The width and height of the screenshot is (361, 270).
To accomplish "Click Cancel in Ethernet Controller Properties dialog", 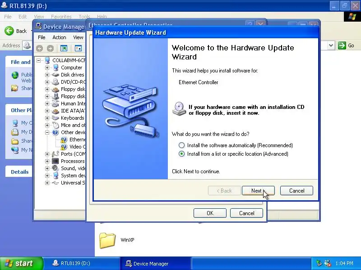I will click(246, 213).
